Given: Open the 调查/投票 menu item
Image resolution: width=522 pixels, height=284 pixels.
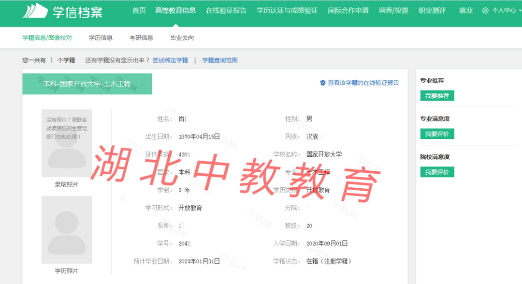Looking at the screenshot, I should click(393, 11).
